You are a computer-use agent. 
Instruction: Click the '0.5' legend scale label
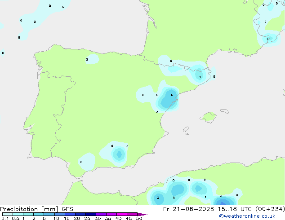[x=16, y=218]
